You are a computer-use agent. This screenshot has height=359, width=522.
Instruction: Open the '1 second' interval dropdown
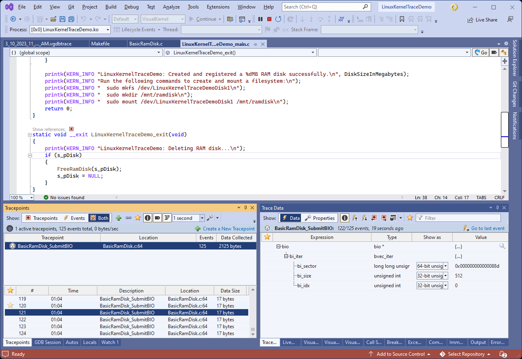point(202,218)
